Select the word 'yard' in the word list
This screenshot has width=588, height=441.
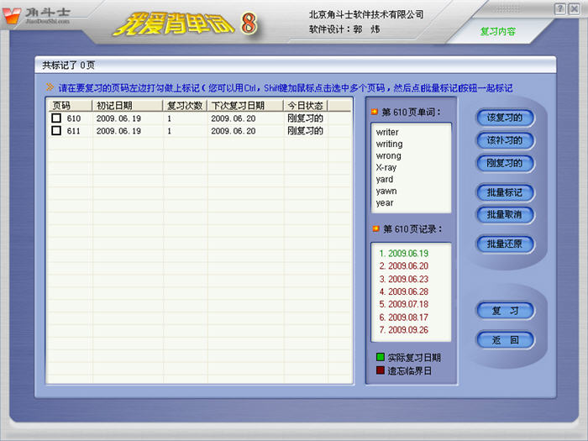point(385,179)
